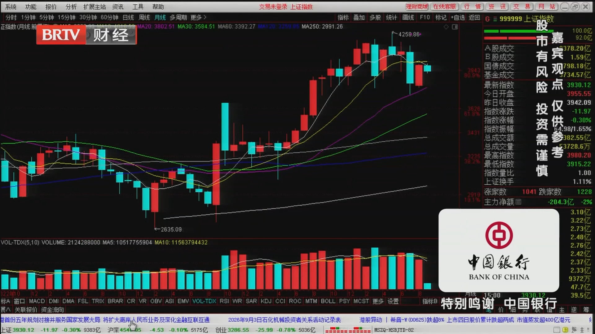Screen dimensions: 595x334
Task: Switch to the 日线 daily chart
Action: pos(128,18)
